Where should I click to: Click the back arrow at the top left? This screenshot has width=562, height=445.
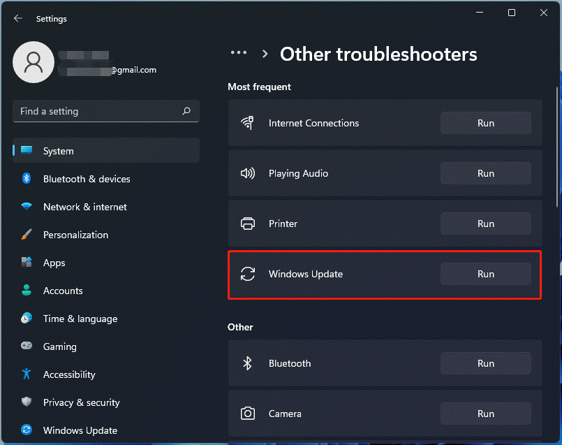pos(17,18)
